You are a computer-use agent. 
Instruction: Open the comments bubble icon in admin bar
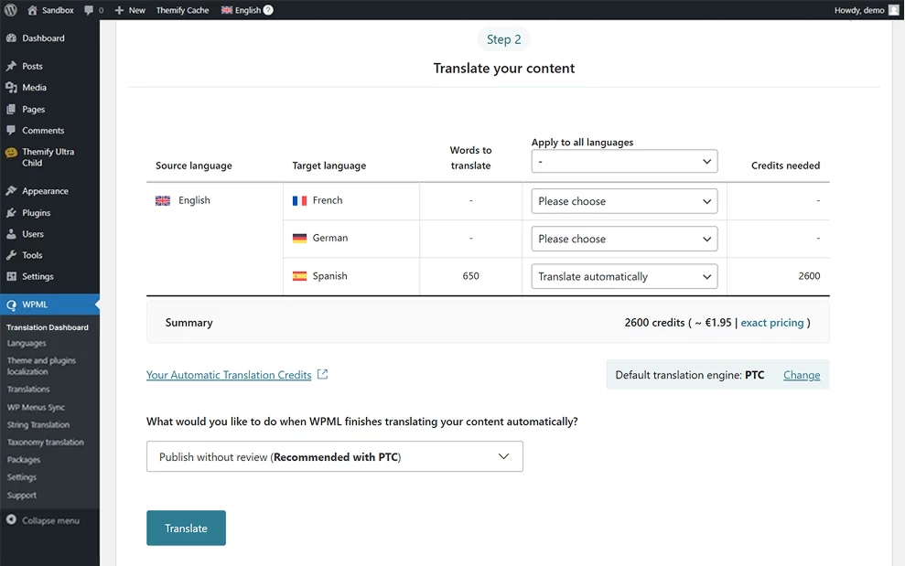point(89,10)
